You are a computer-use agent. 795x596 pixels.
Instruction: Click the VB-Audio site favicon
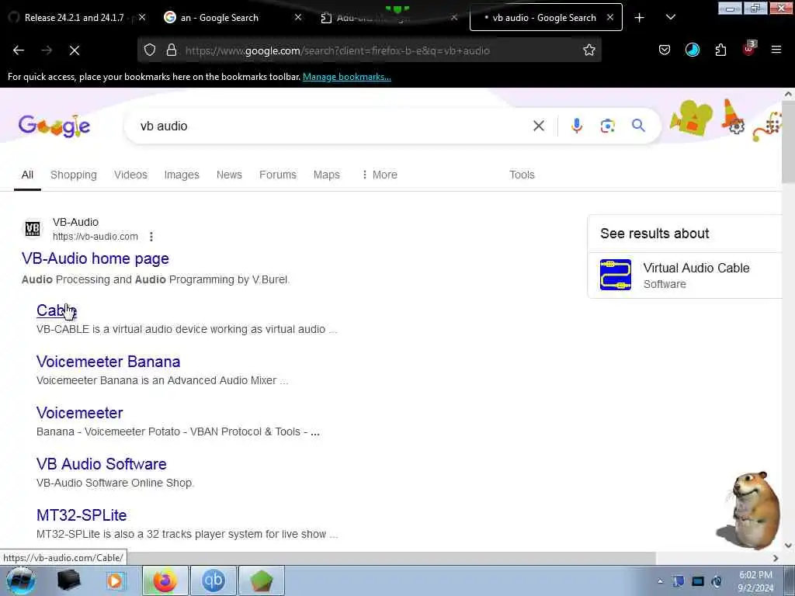[33, 229]
